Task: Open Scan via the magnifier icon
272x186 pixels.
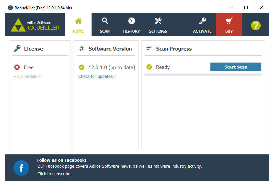Action: coord(105,21)
